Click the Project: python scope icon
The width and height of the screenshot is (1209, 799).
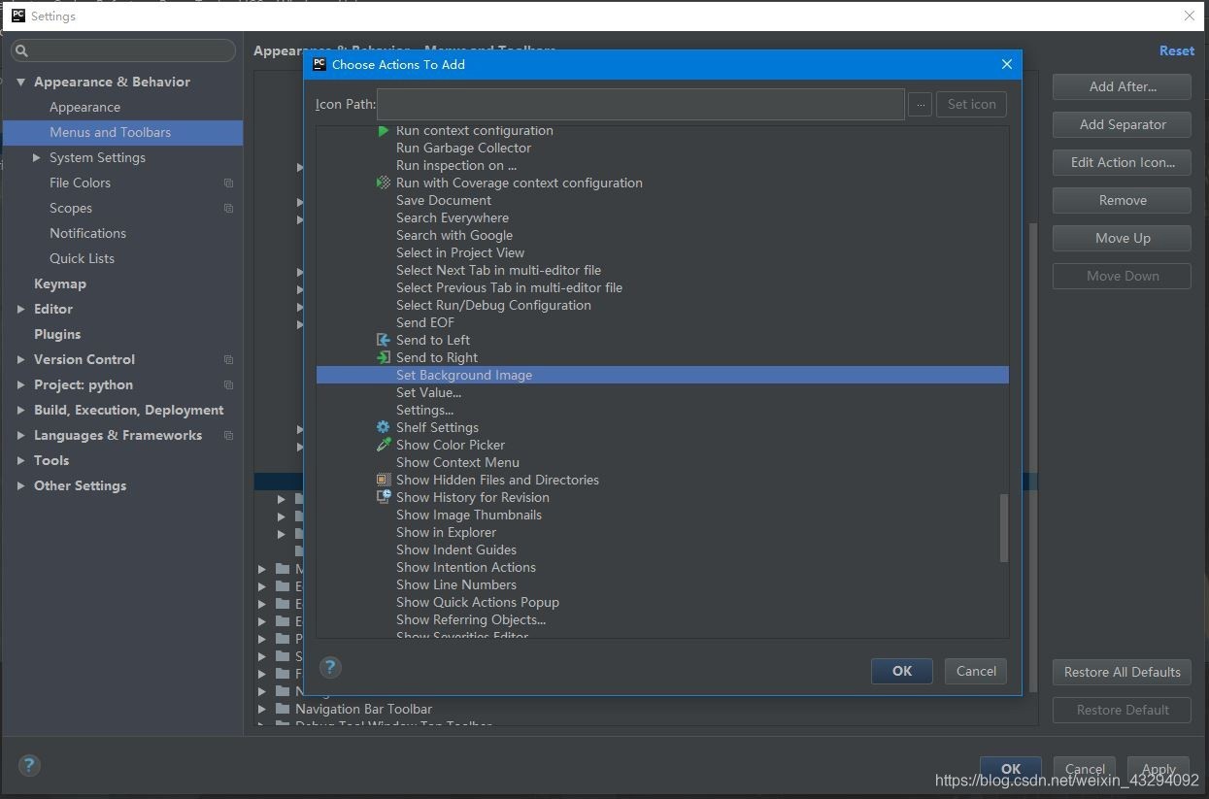coord(229,384)
